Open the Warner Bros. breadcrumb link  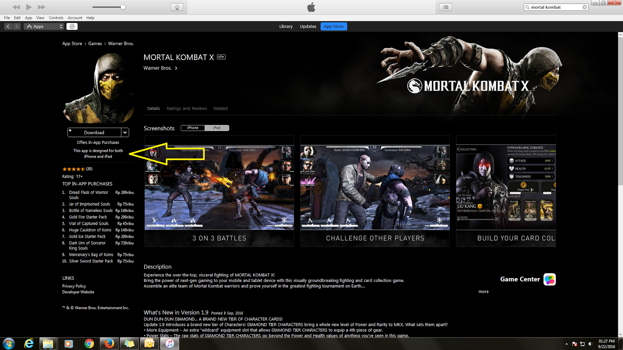121,44
